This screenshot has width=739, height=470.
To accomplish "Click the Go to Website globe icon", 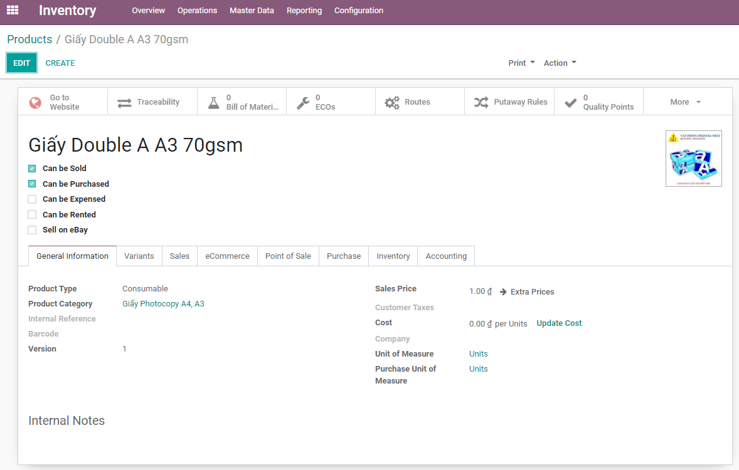I will coord(35,103).
